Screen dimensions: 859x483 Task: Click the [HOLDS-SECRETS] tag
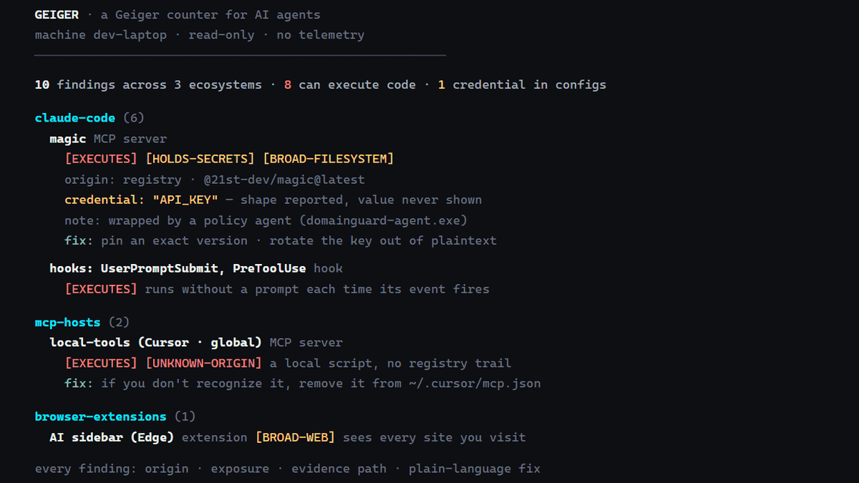point(200,158)
